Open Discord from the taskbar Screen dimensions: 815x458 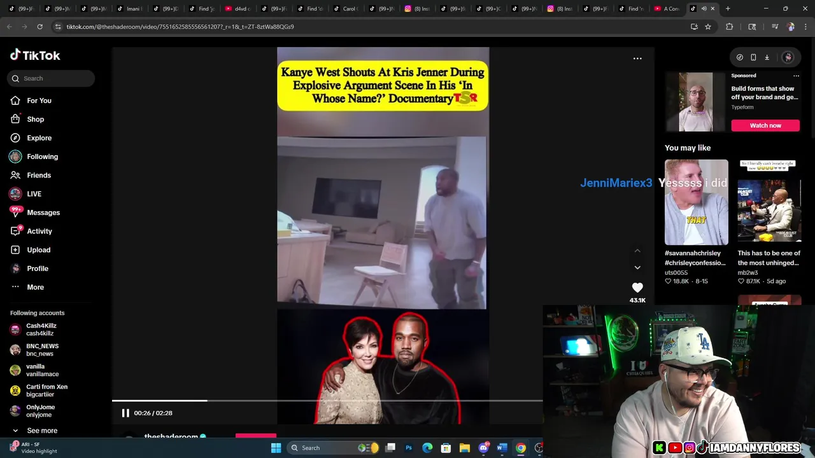tap(483, 448)
